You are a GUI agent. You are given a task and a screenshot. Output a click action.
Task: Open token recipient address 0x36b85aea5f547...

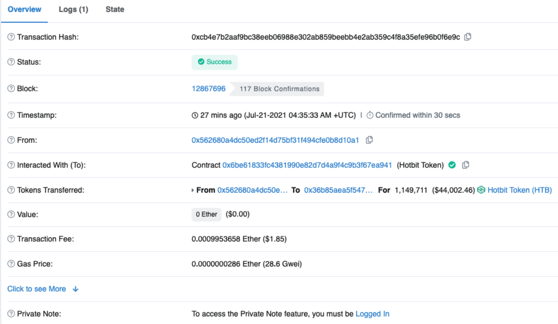[x=338, y=190]
